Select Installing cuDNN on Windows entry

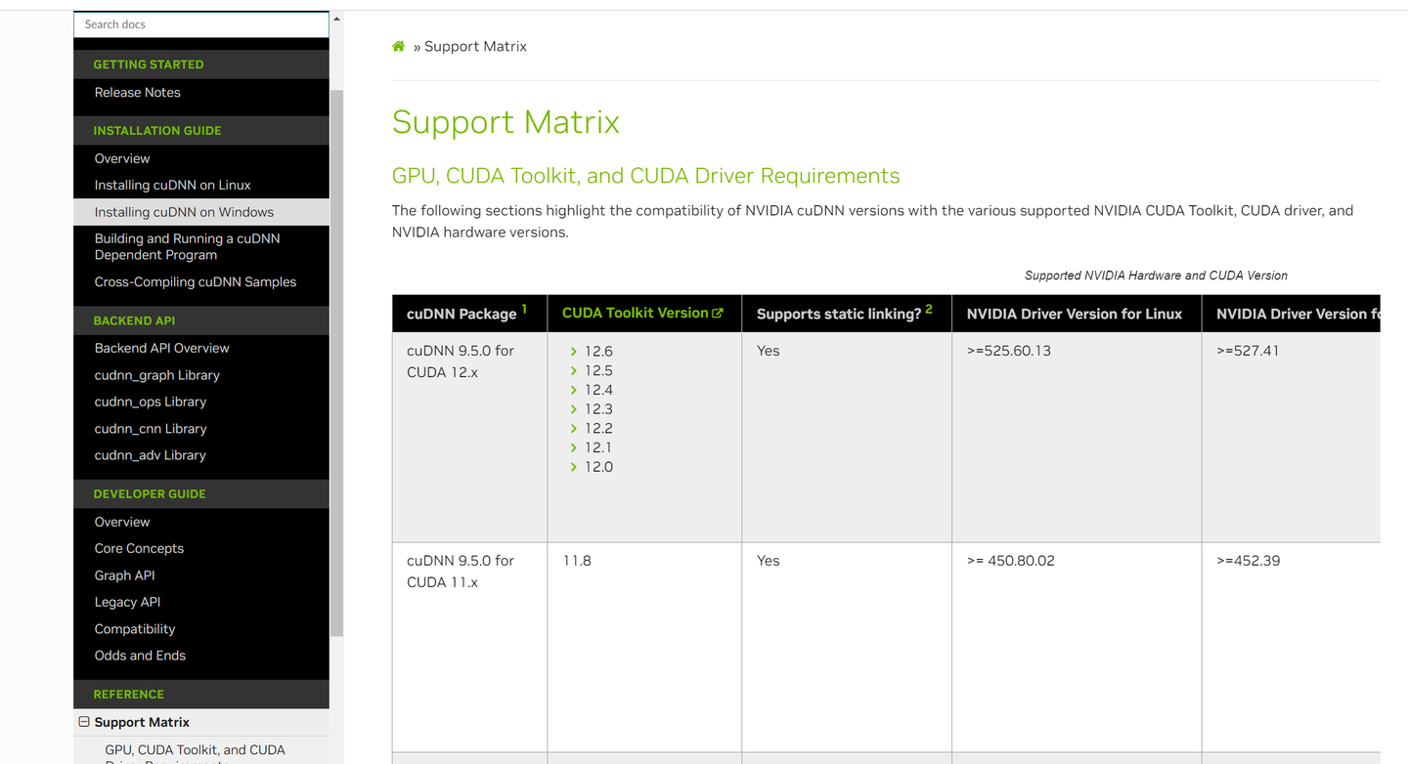click(x=184, y=212)
